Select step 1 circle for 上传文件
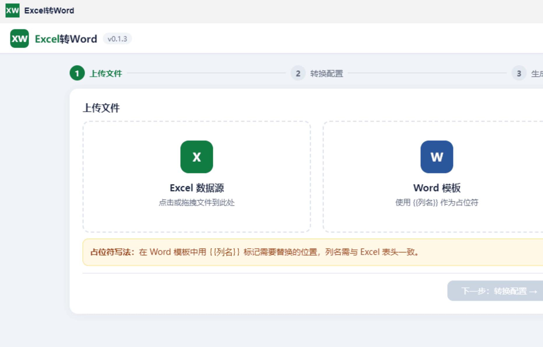The height and width of the screenshot is (347, 543). [77, 73]
